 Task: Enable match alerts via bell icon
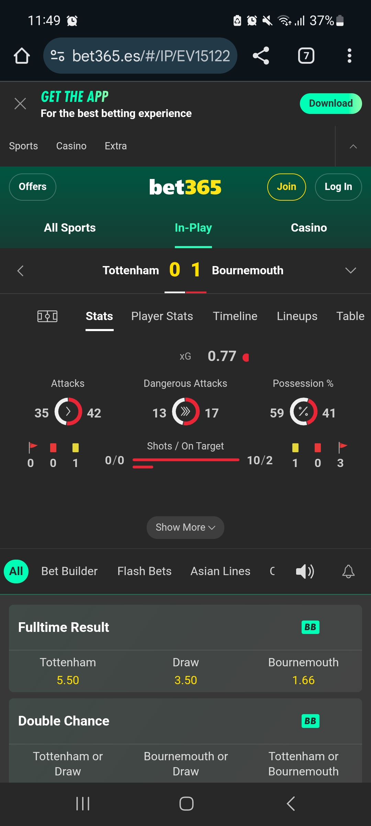348,572
